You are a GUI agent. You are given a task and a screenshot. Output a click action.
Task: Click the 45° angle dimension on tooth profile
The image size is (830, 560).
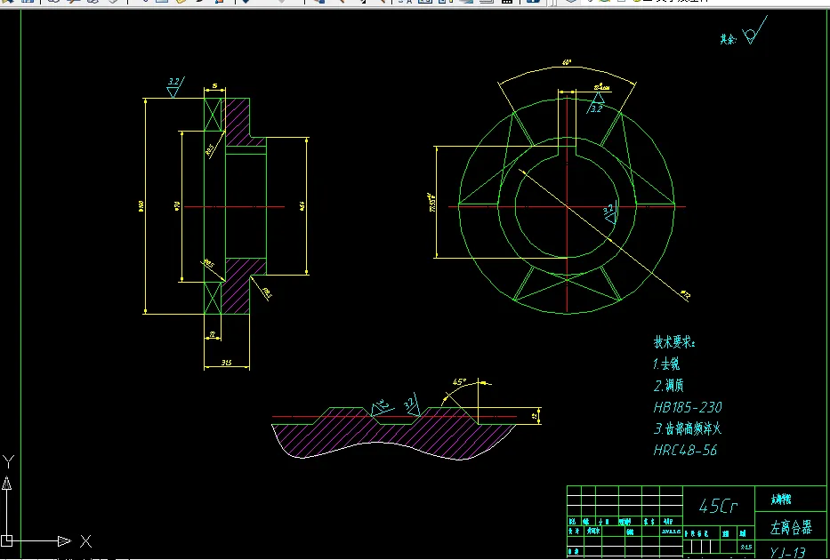coord(459,382)
